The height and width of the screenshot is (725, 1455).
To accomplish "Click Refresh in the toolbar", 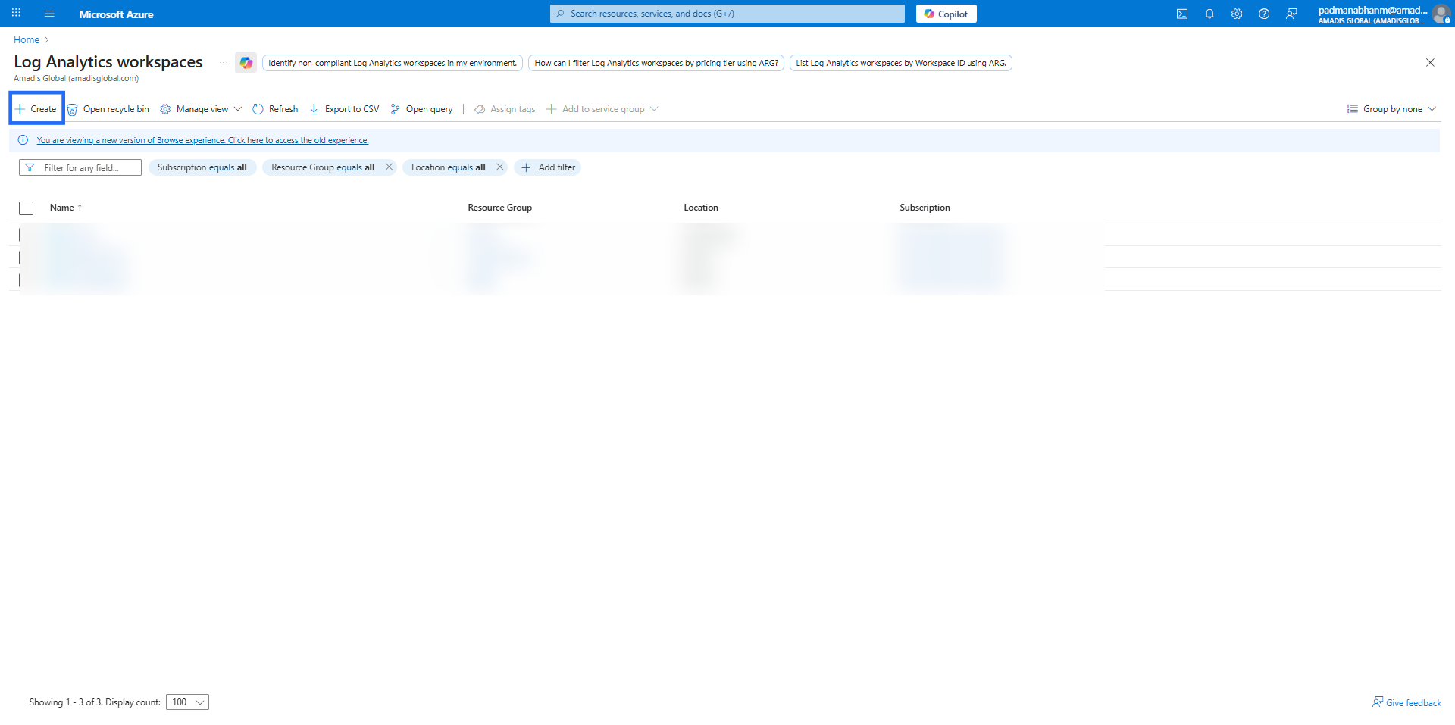I will point(276,109).
